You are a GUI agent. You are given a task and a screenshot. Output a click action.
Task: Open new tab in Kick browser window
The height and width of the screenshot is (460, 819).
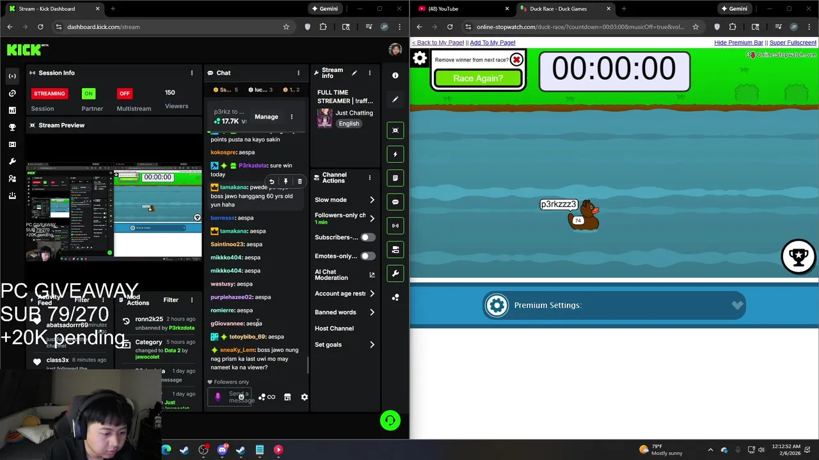click(113, 9)
